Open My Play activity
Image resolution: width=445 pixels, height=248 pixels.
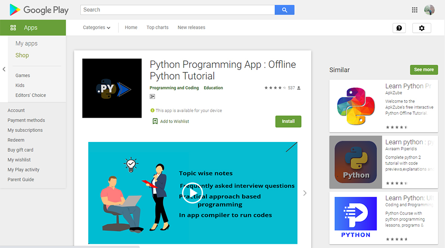[23, 170]
